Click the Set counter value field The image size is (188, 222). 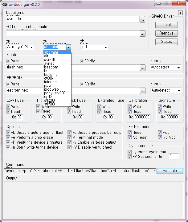pos(174,156)
